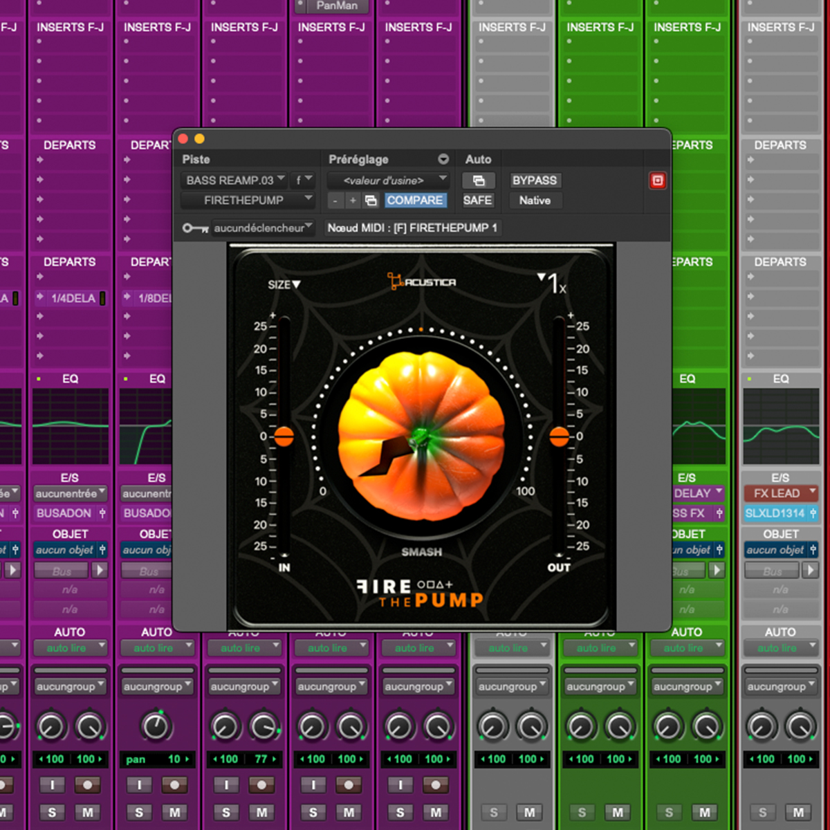Click left pan knob on FX LEAD track
This screenshot has height=830, width=830.
click(x=761, y=726)
